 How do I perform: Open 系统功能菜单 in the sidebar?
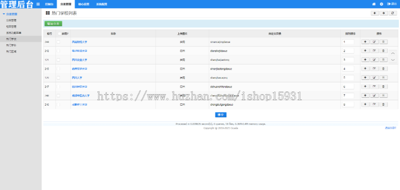click(x=14, y=32)
